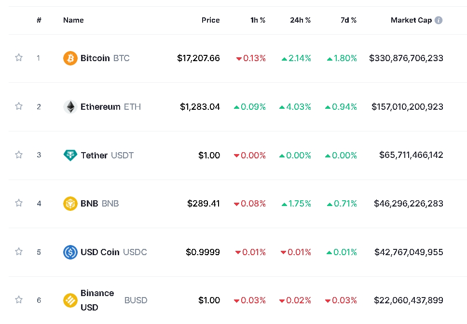
Task: Click the Binance USD logo icon
Action: pos(70,300)
